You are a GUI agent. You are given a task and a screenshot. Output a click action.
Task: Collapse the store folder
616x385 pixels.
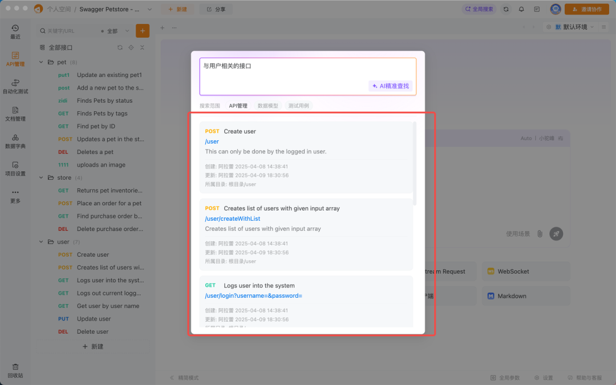point(41,177)
